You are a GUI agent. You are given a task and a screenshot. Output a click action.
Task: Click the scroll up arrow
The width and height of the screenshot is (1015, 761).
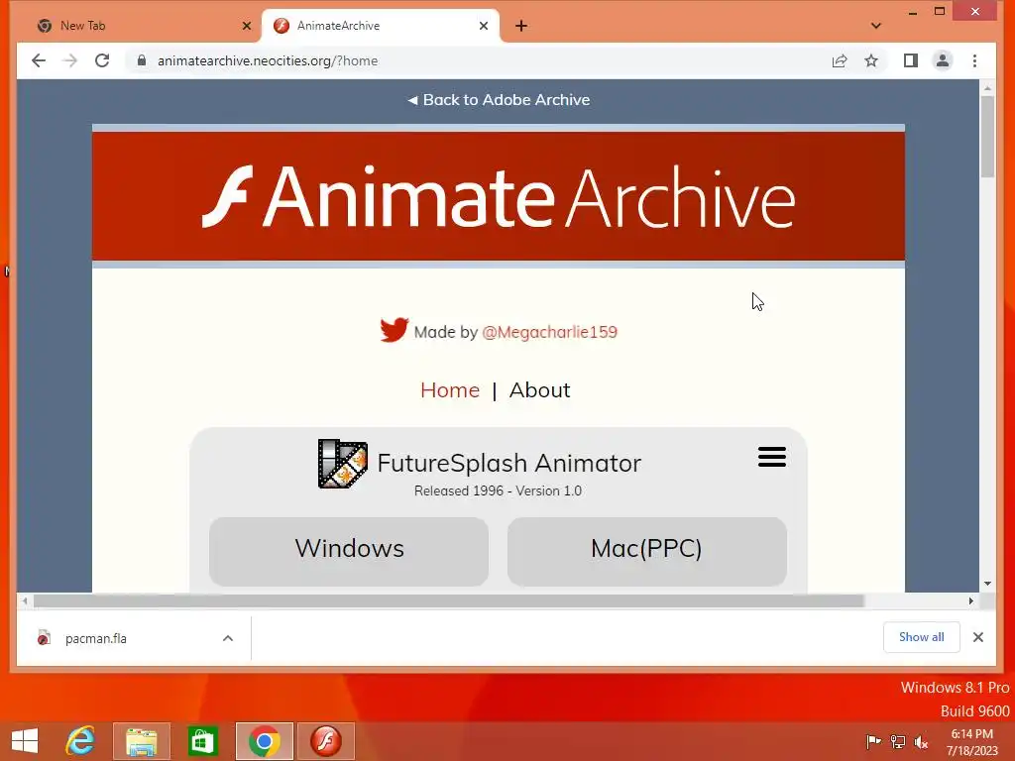987,88
